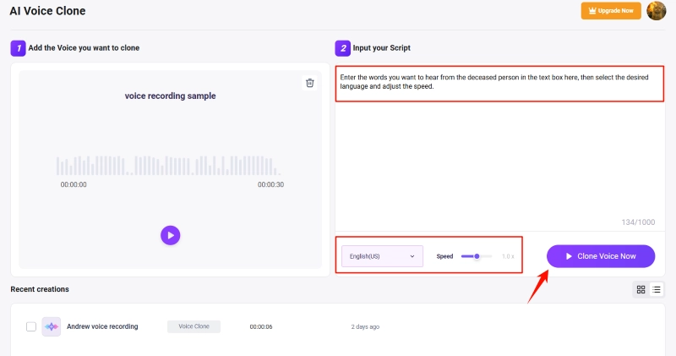
Task: Click the Andrew voice recording waveform icon
Action: pos(52,326)
